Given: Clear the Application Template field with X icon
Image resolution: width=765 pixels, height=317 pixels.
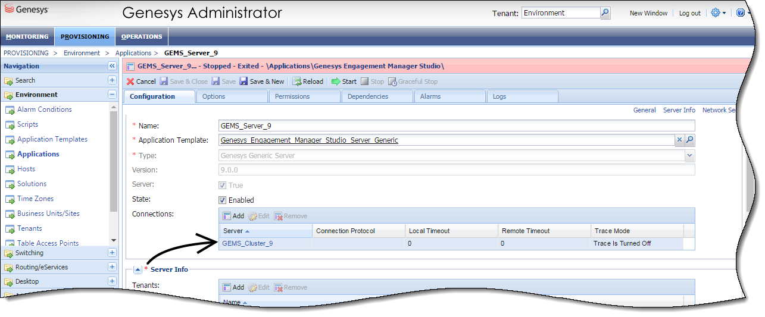Looking at the screenshot, I should pos(679,140).
